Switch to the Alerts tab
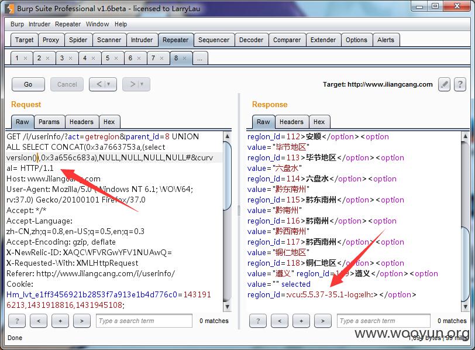 tap(385, 40)
